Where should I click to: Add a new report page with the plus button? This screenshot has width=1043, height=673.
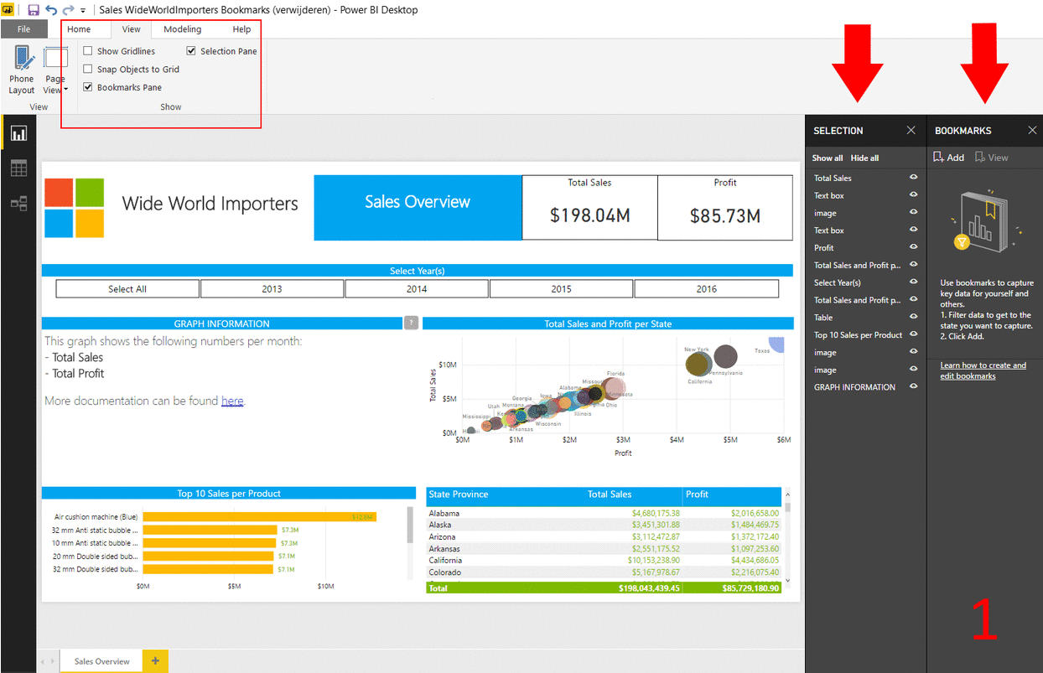tap(154, 660)
